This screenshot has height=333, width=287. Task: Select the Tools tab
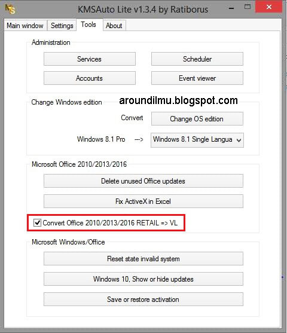[88, 25]
